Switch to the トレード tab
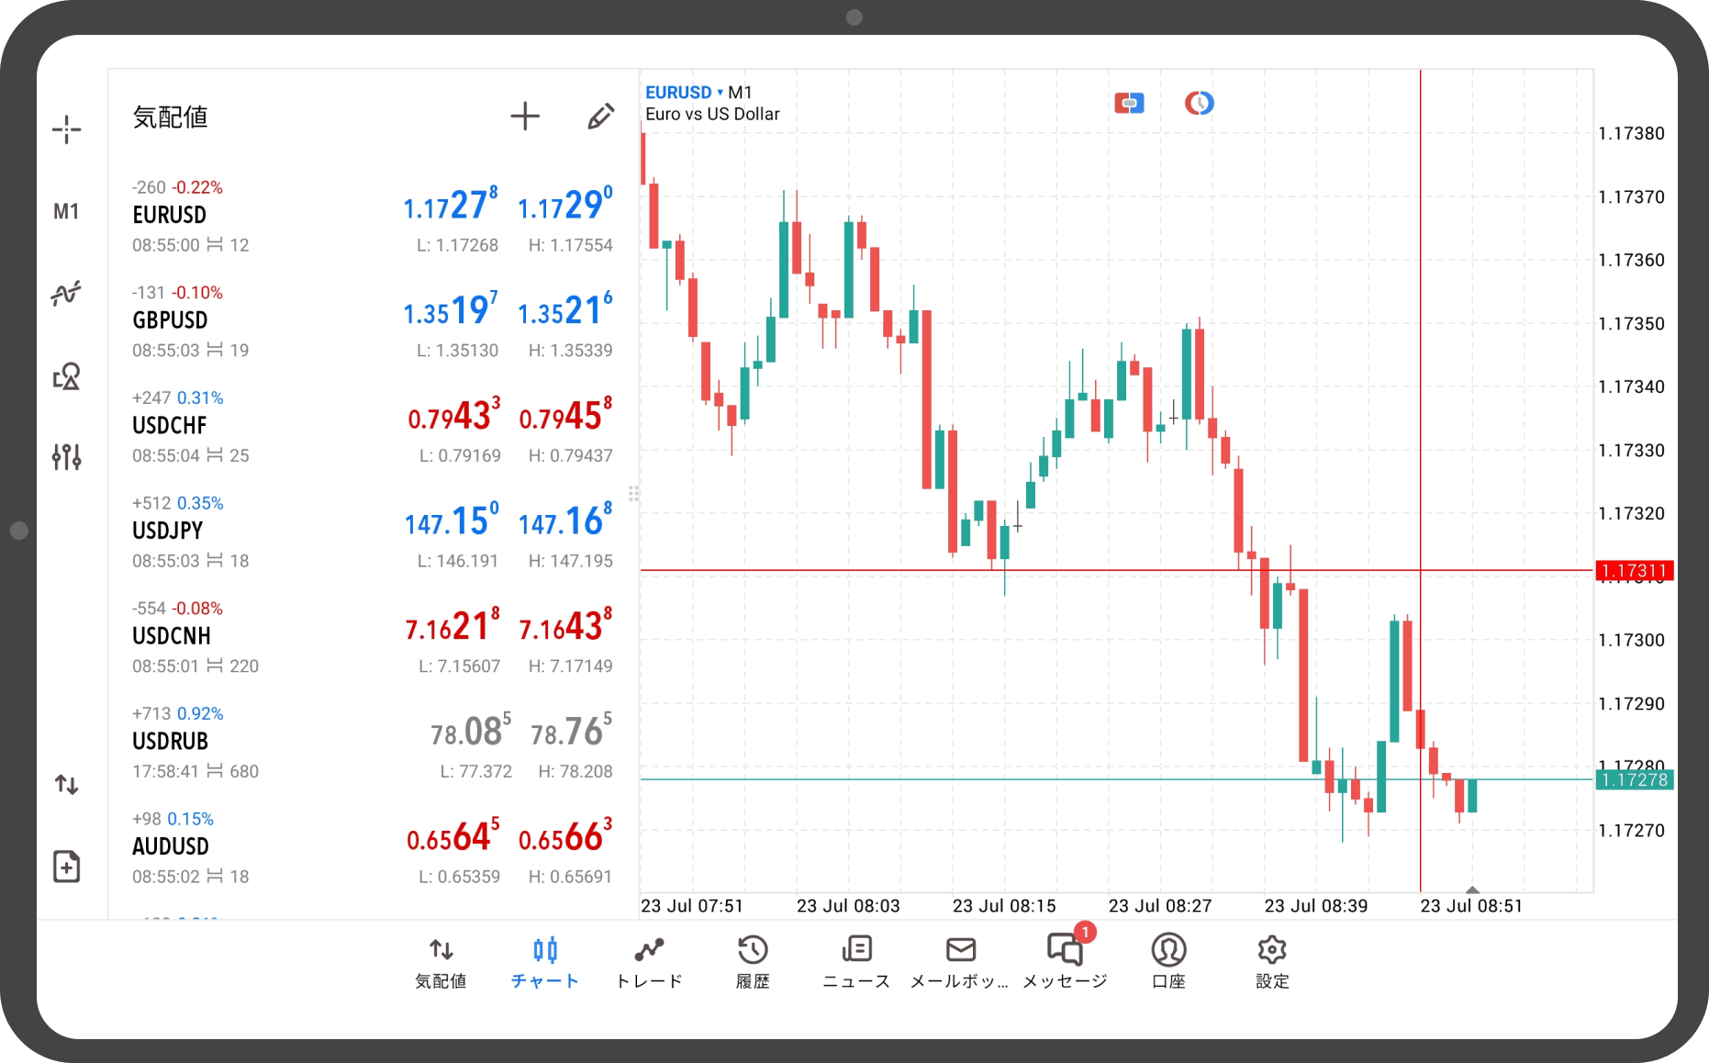Image resolution: width=1709 pixels, height=1063 pixels. [649, 962]
